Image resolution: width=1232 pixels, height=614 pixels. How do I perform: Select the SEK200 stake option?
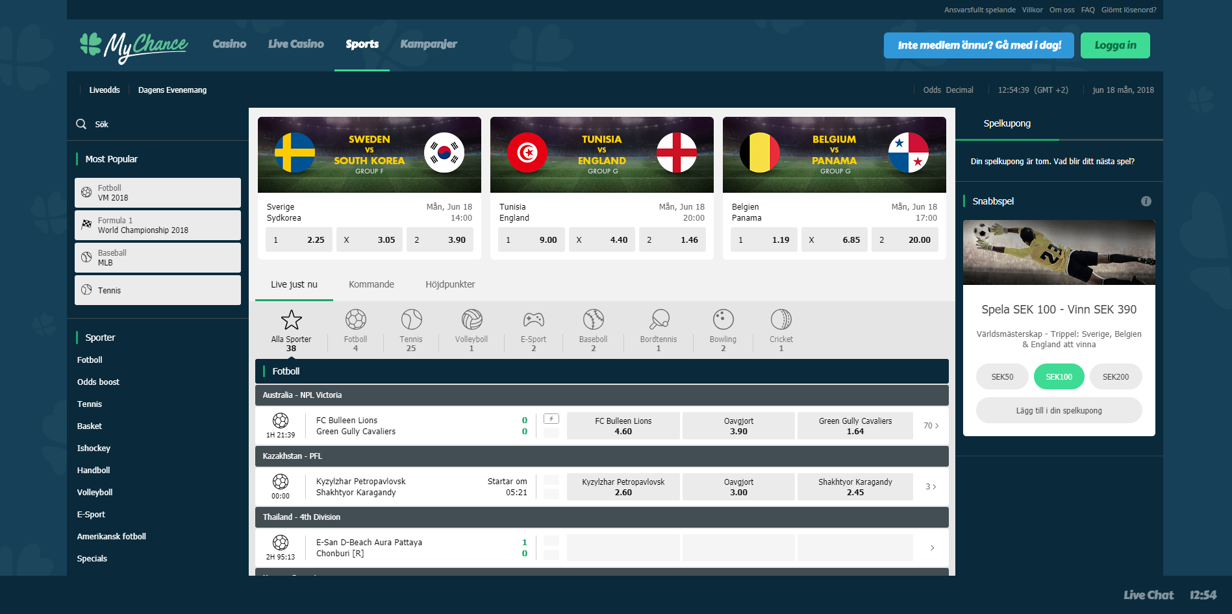(x=1116, y=376)
